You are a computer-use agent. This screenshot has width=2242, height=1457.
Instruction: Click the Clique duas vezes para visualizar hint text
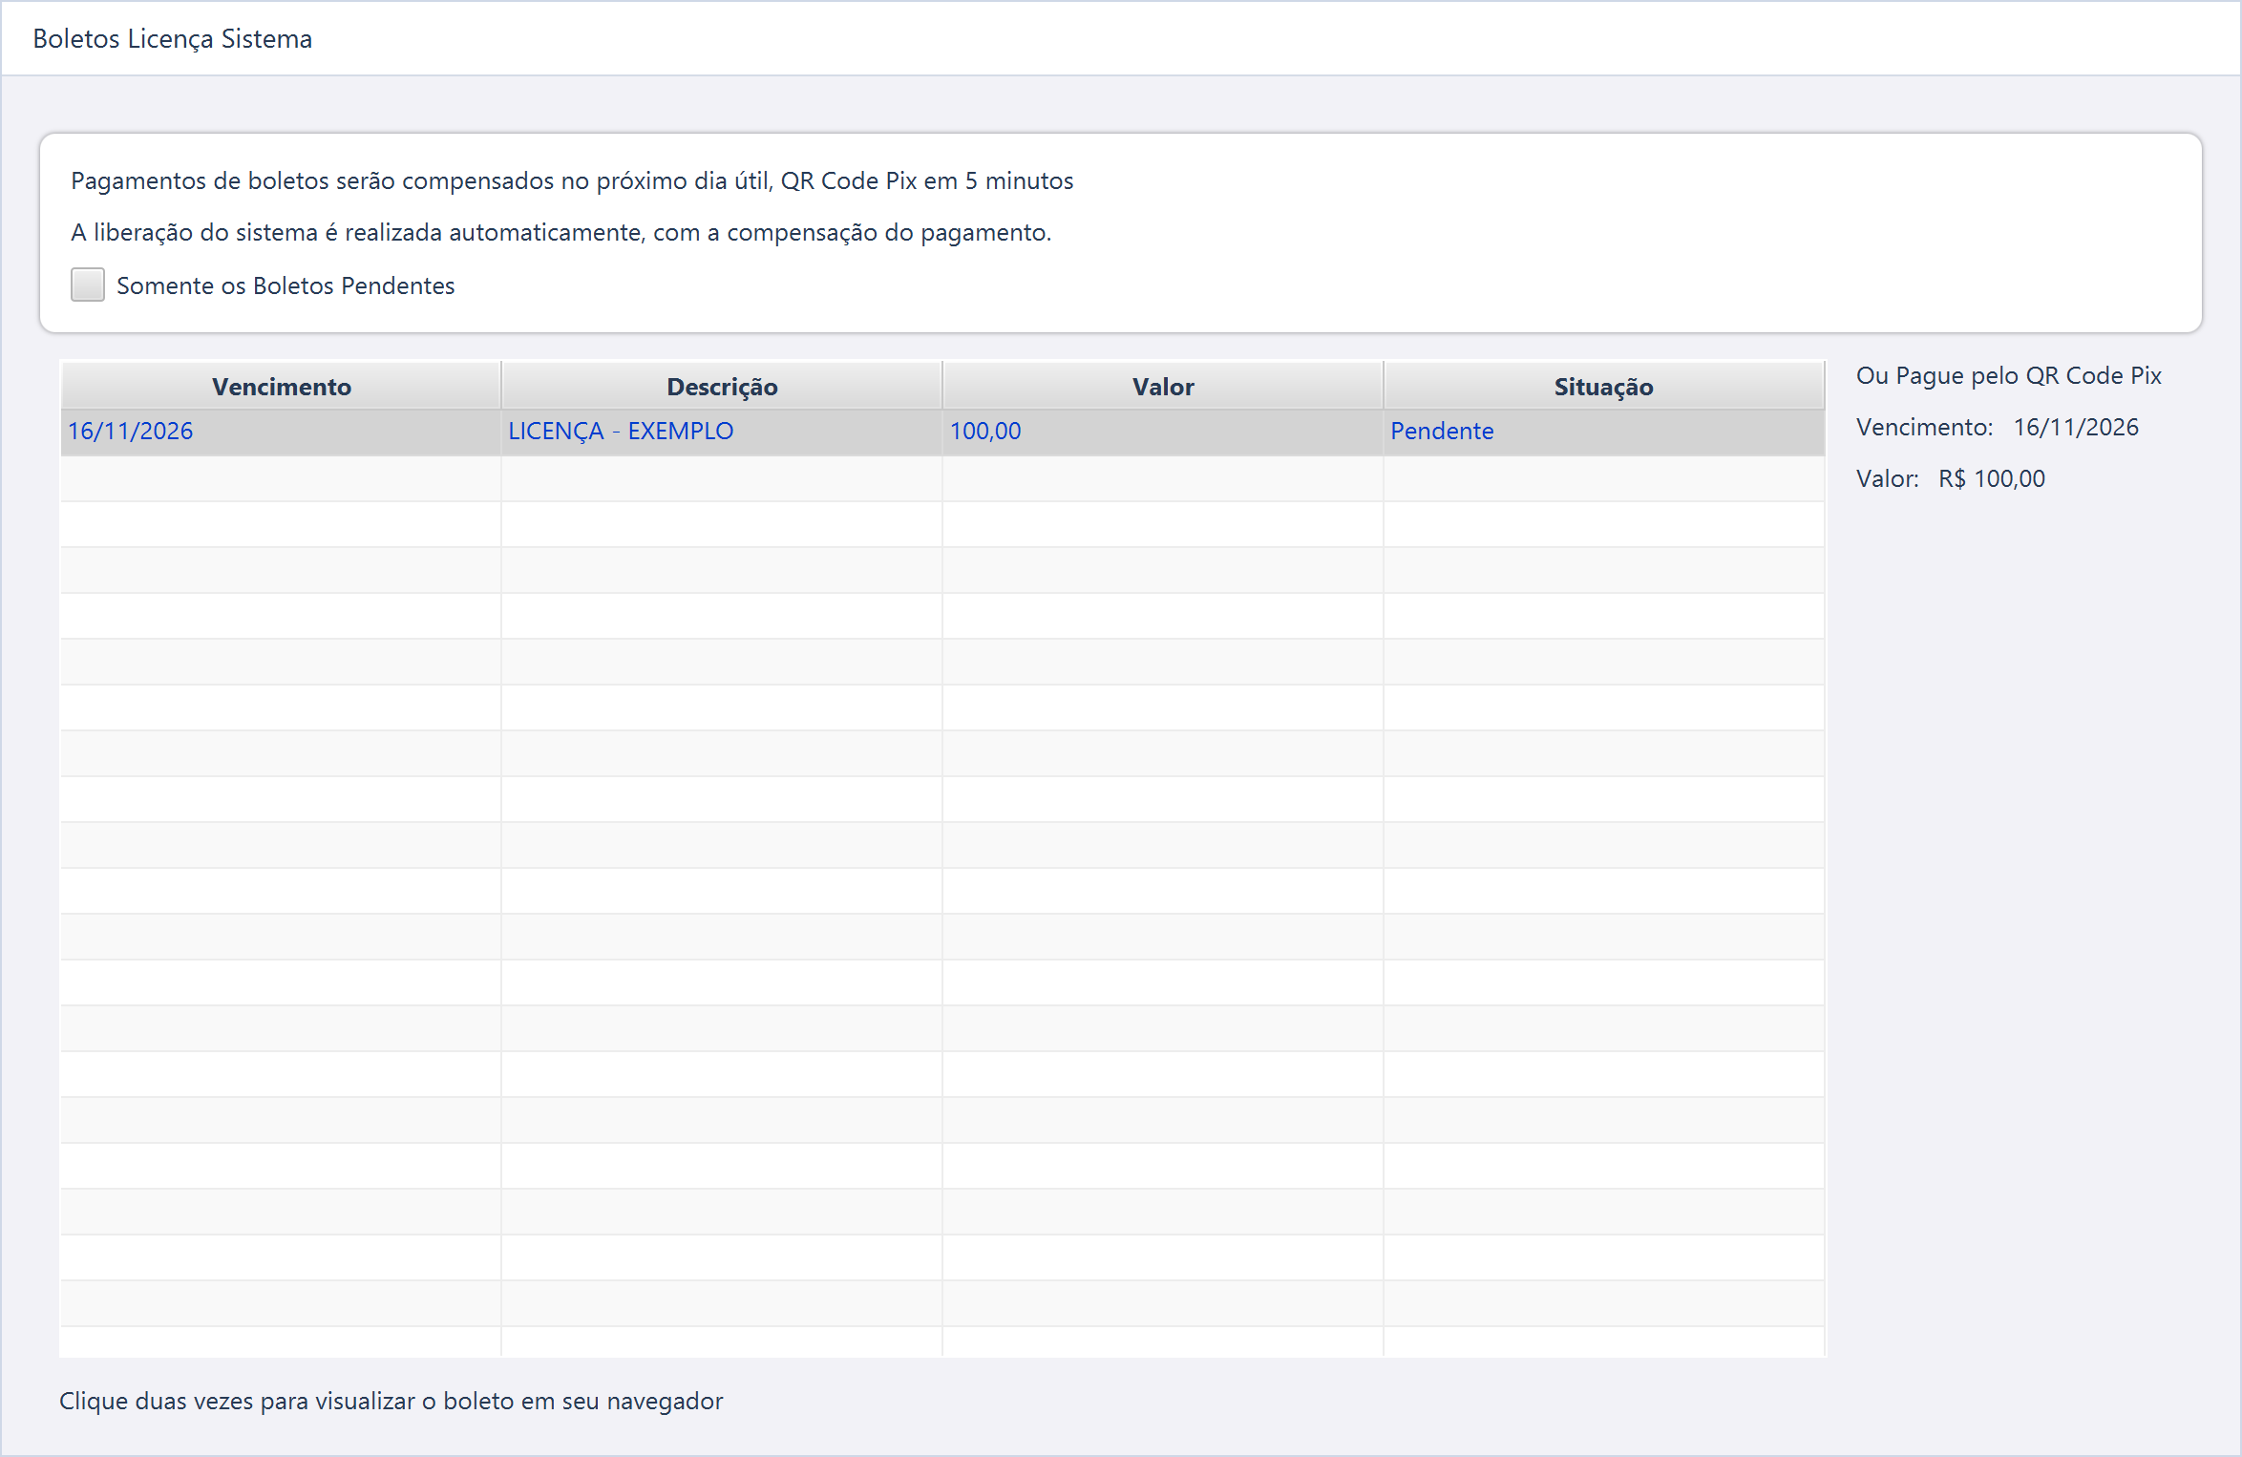tap(391, 1401)
